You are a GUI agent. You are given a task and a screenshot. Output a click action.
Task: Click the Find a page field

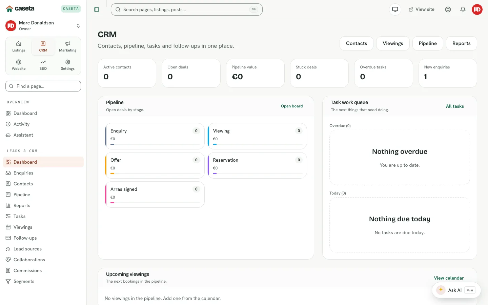click(x=43, y=86)
